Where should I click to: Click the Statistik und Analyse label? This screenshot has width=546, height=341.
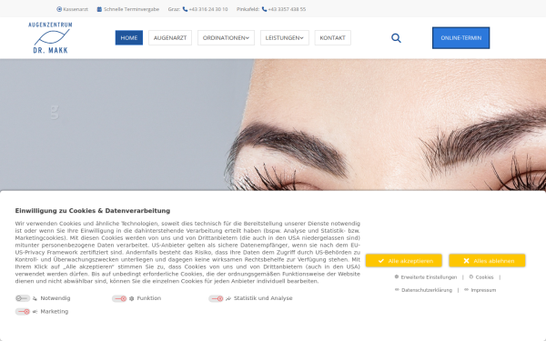click(263, 298)
